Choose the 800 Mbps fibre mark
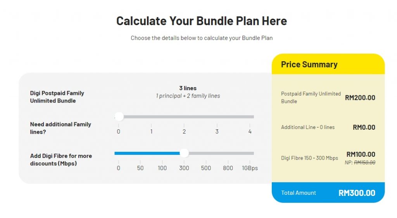 coord(228,153)
